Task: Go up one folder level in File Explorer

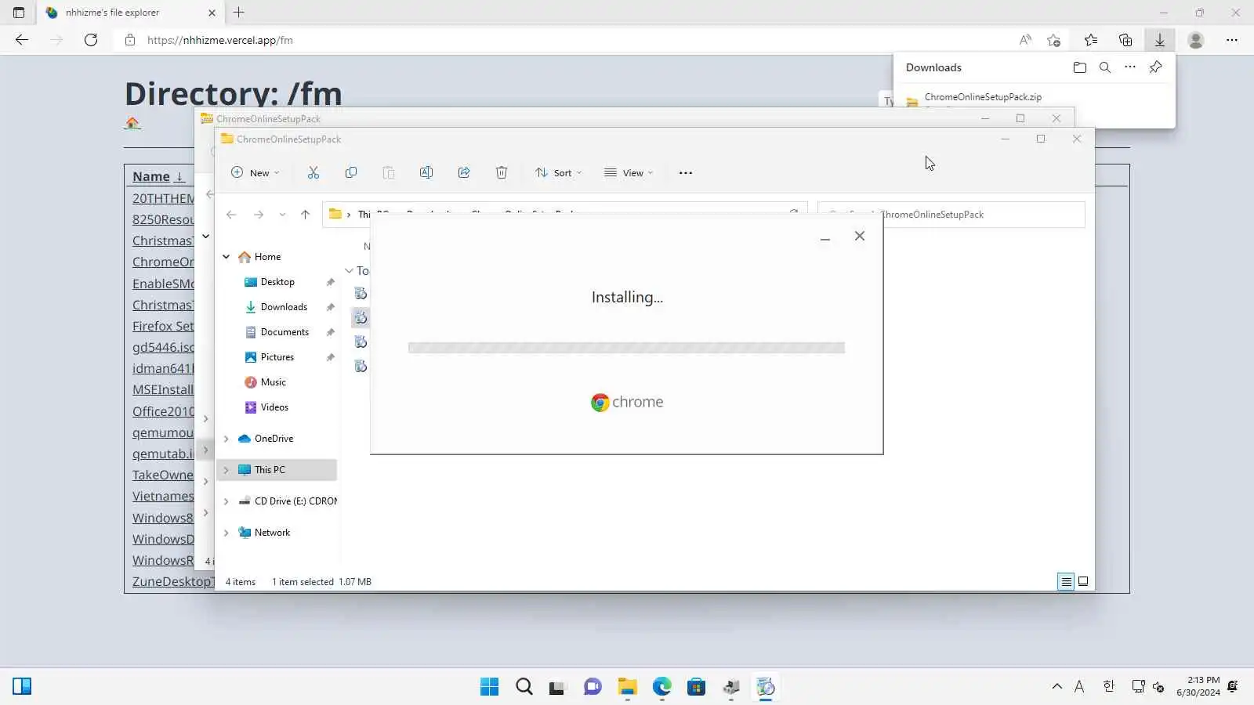Action: click(x=306, y=214)
